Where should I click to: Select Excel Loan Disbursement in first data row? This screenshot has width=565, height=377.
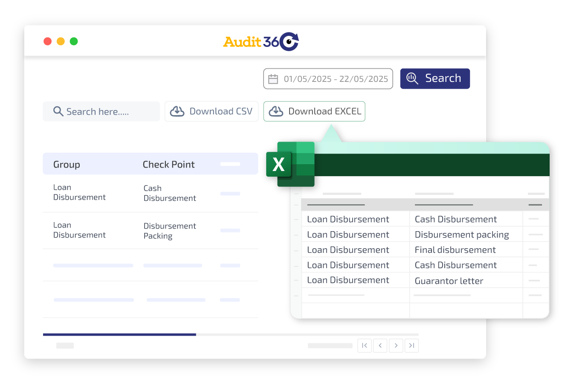click(x=356, y=219)
